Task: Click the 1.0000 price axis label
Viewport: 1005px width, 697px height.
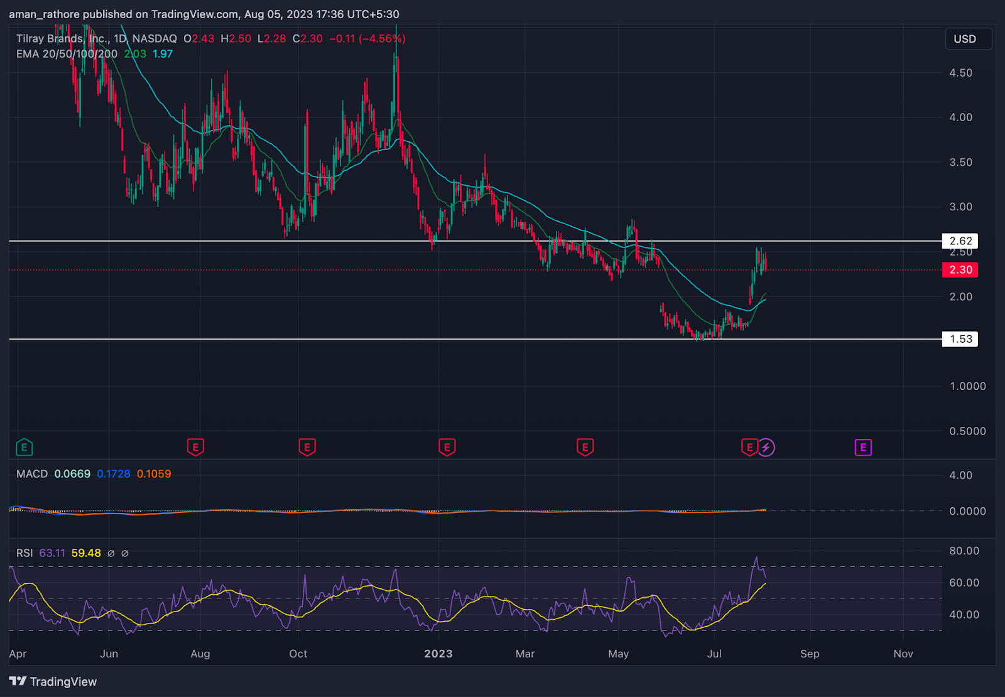Action: click(968, 386)
